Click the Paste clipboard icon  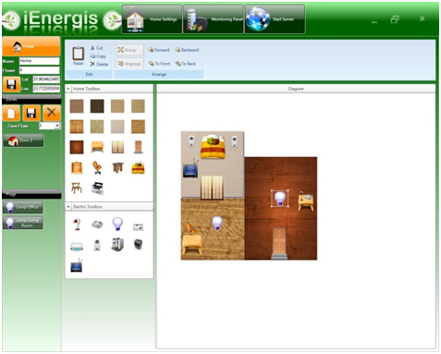79,54
